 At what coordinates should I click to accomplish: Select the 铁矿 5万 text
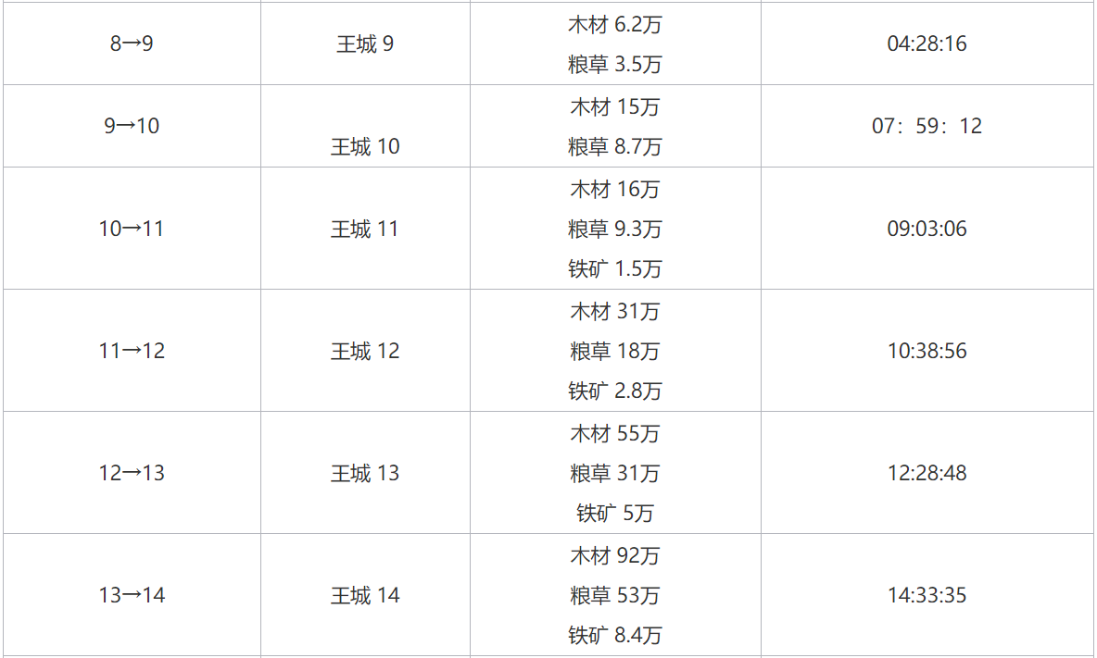coord(615,513)
